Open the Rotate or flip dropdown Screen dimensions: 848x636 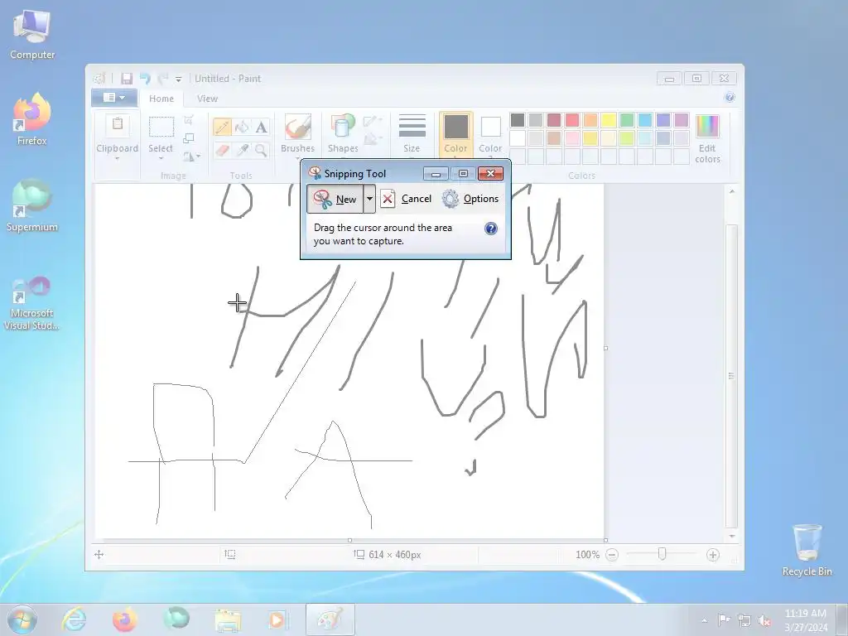[x=191, y=157]
